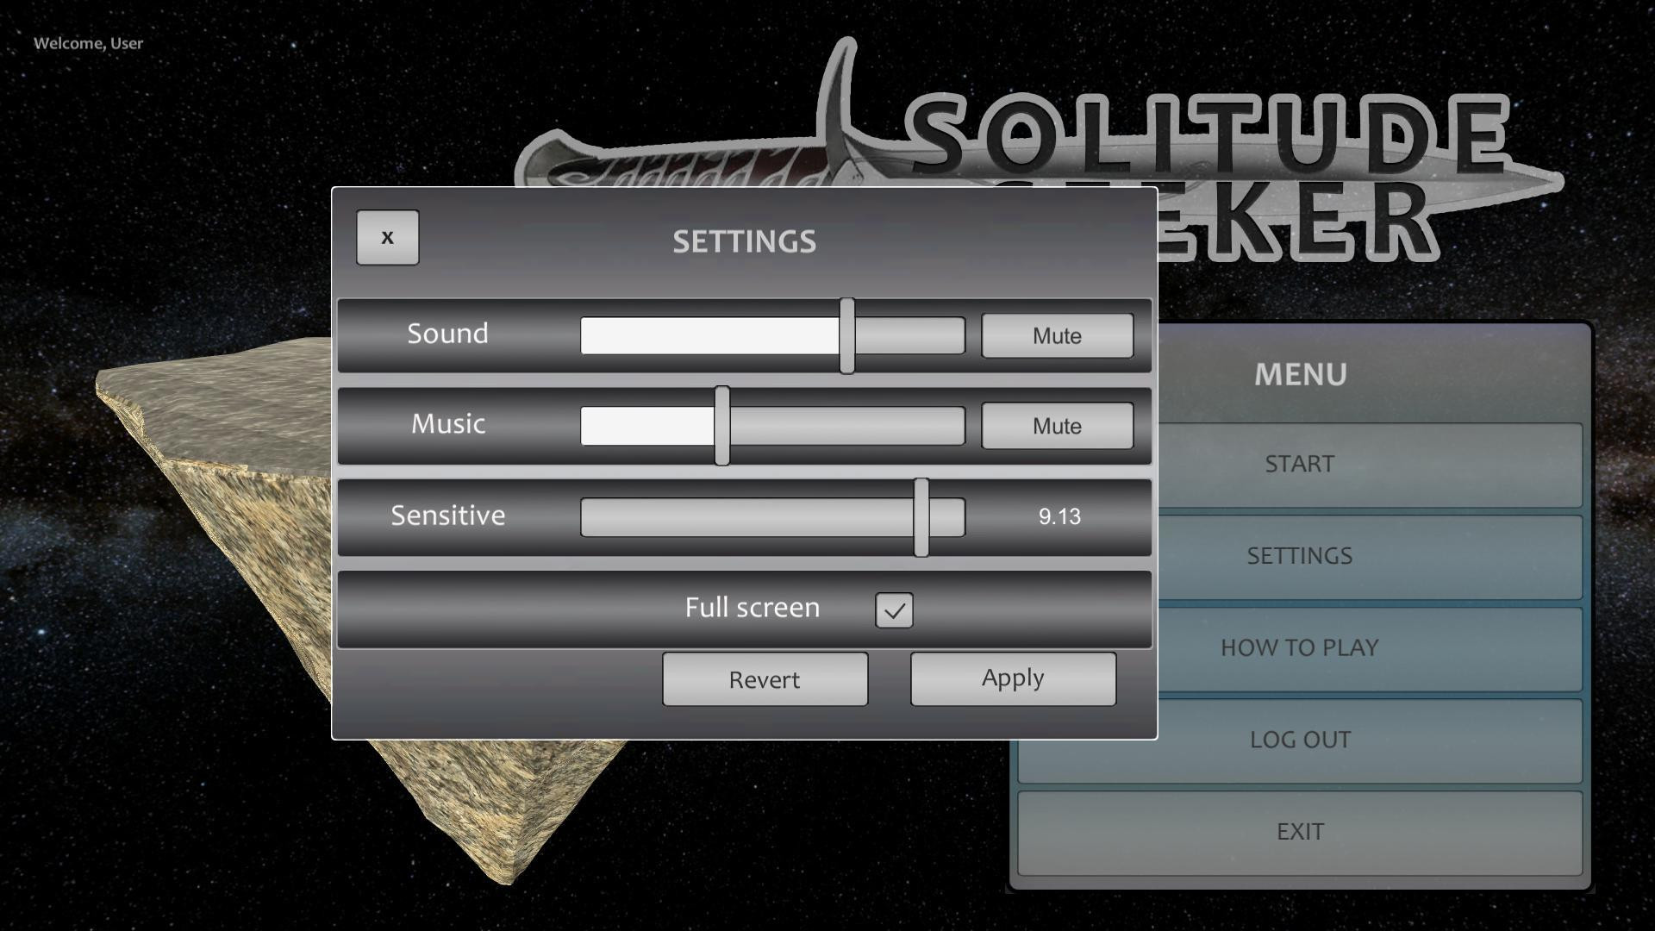
Task: Mute the Music channel
Action: 1057,426
